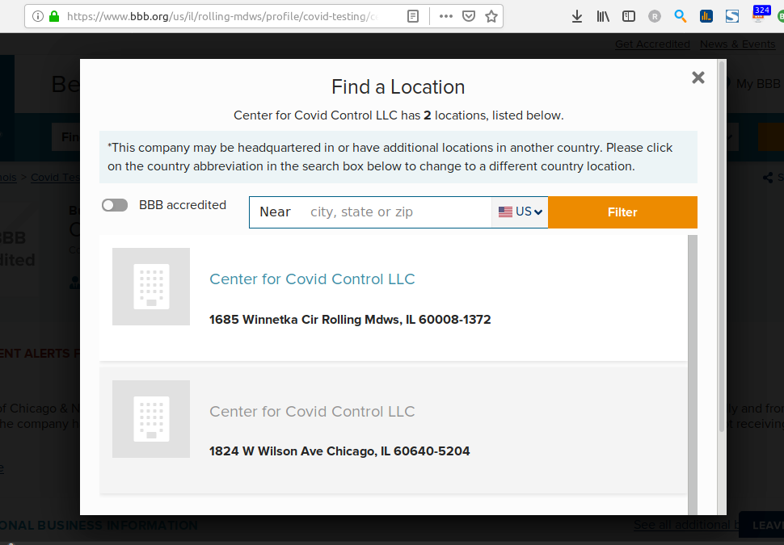784x545 pixels.
Task: Click the dialog's outer vertical scrollbar
Action: tap(722, 245)
